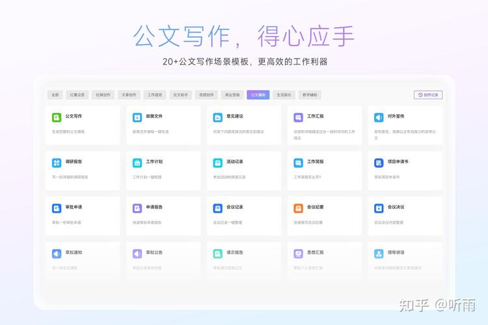The height and width of the screenshot is (325, 488).
Task: Open the 教学辅助 tab
Action: coord(310,95)
